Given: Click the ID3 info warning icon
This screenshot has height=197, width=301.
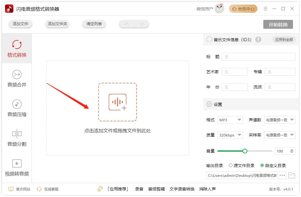Looking at the screenshot, I should coord(258,39).
